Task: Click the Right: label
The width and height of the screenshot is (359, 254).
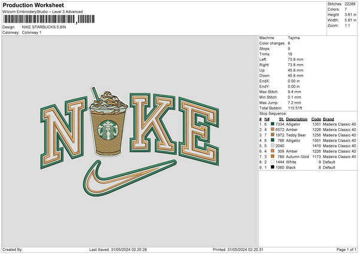Action: (x=264, y=65)
